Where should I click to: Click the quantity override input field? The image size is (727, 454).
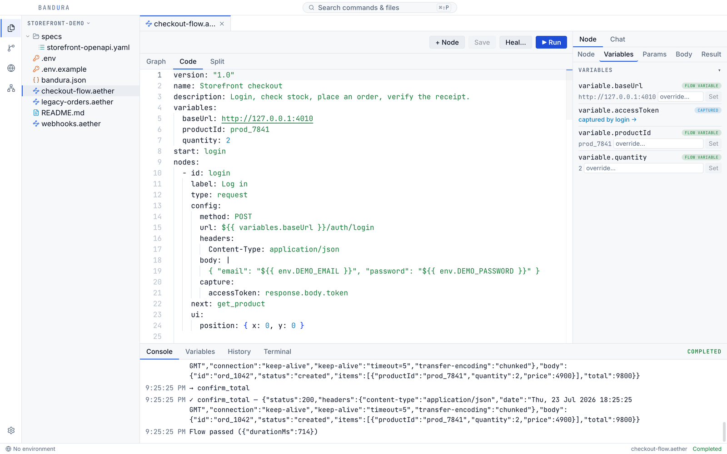point(643,168)
